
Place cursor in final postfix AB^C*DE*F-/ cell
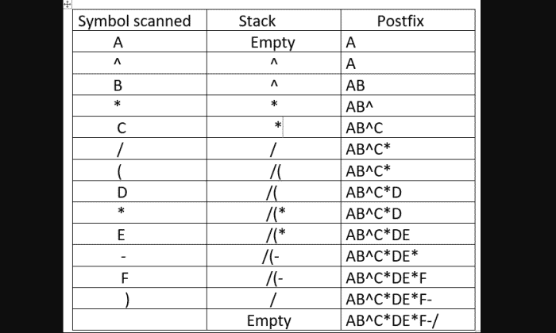point(407,320)
